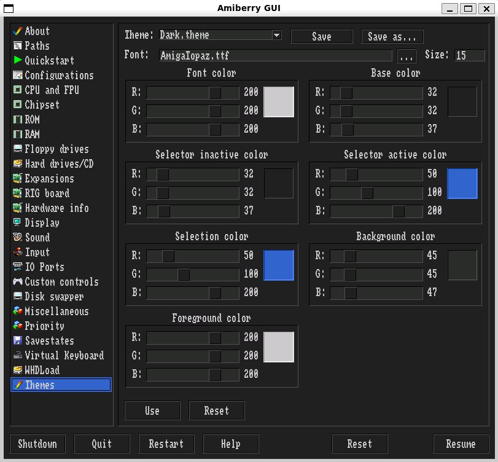The width and height of the screenshot is (498, 462).
Task: Click the Font color R slider
Action: coord(193,93)
